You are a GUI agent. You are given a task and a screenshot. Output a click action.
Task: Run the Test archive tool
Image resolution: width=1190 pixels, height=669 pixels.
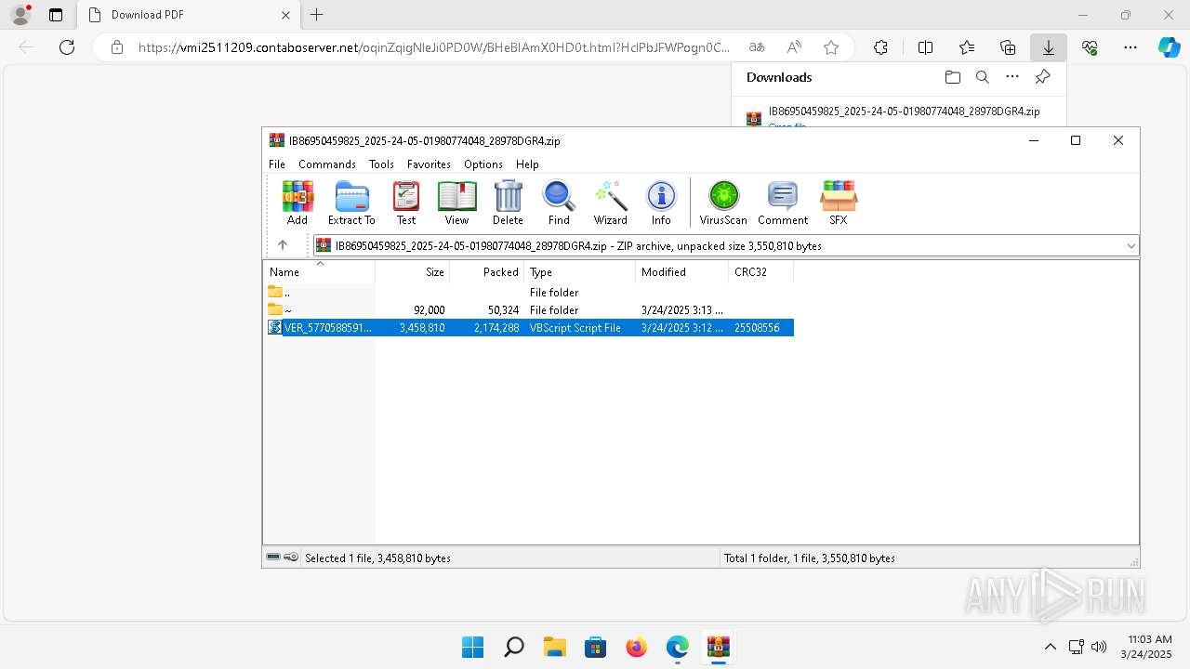[406, 203]
